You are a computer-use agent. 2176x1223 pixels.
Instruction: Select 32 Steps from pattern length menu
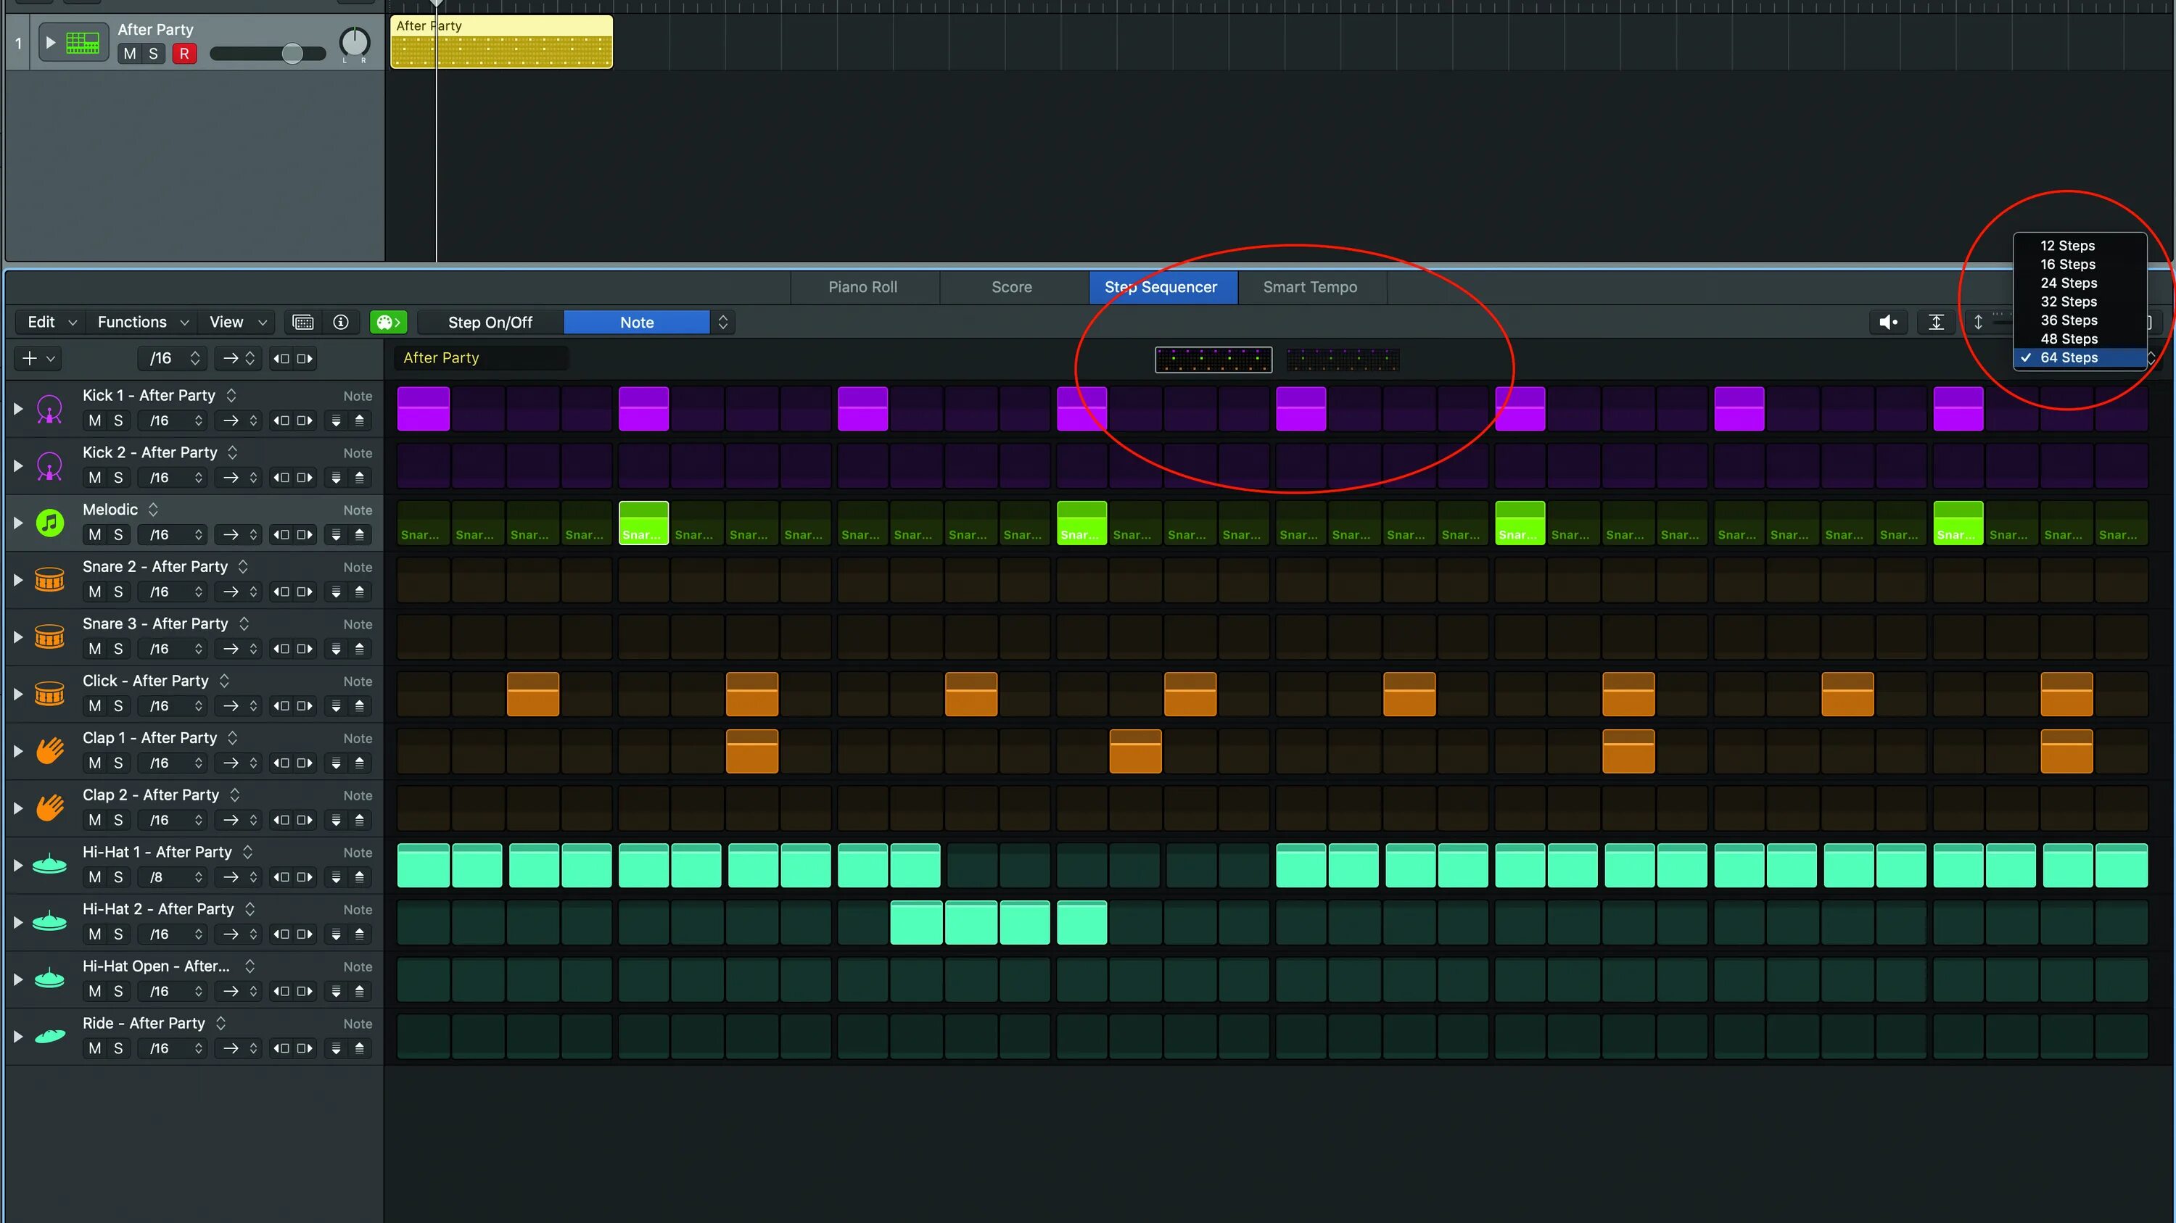tap(2068, 302)
